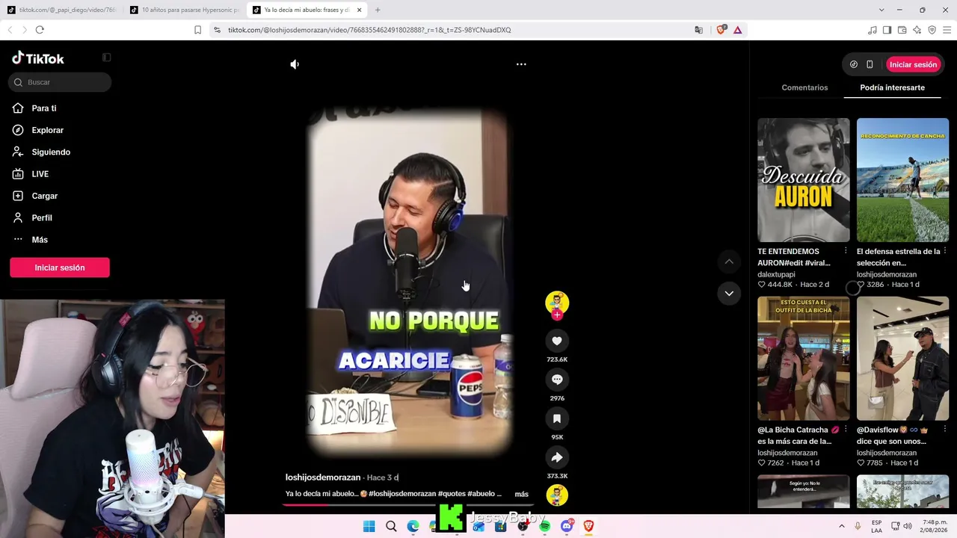The height and width of the screenshot is (538, 957).
Task: Open options for TE ENTENDEMOS AURON video
Action: [x=846, y=251]
